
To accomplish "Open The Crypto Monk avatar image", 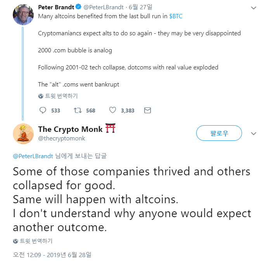I will [x=23, y=134].
